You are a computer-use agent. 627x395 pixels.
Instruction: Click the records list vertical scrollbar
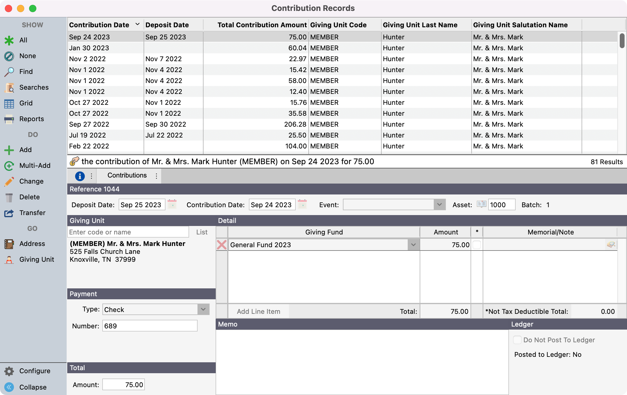[x=622, y=41]
